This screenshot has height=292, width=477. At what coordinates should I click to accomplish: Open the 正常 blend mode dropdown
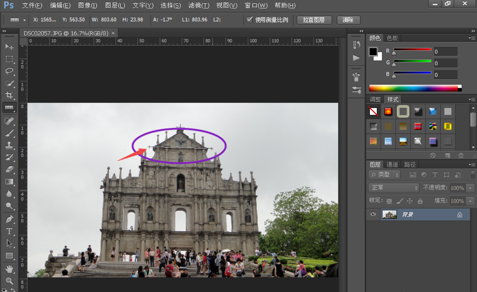pyautogui.click(x=393, y=188)
